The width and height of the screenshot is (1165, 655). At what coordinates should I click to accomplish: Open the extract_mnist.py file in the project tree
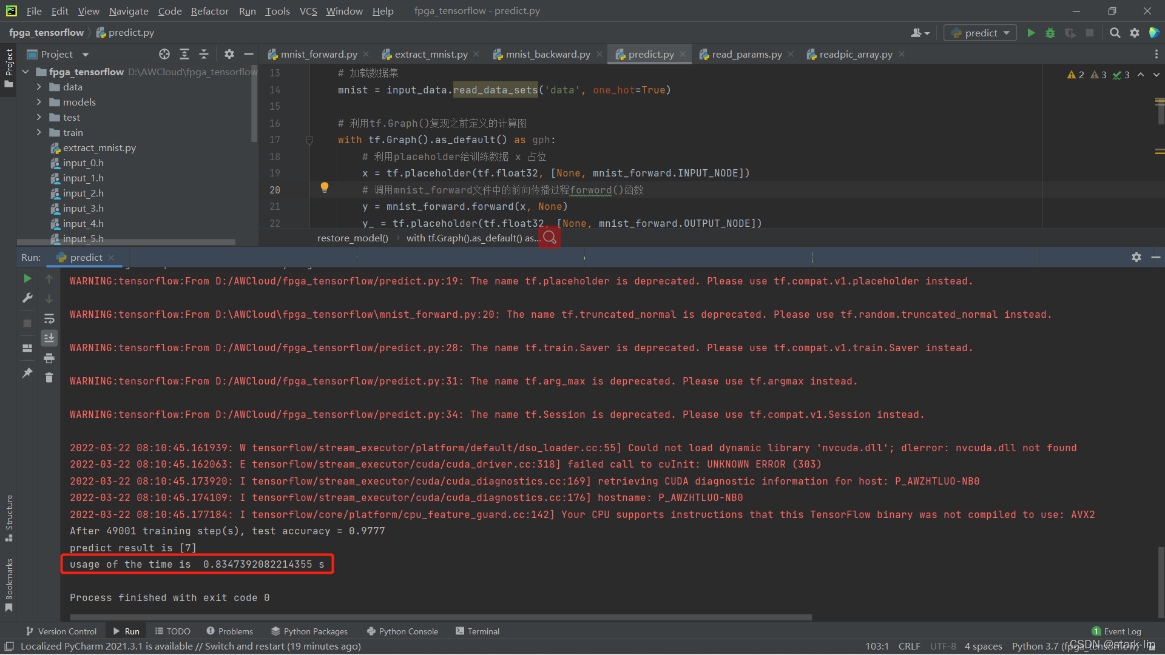[99, 147]
